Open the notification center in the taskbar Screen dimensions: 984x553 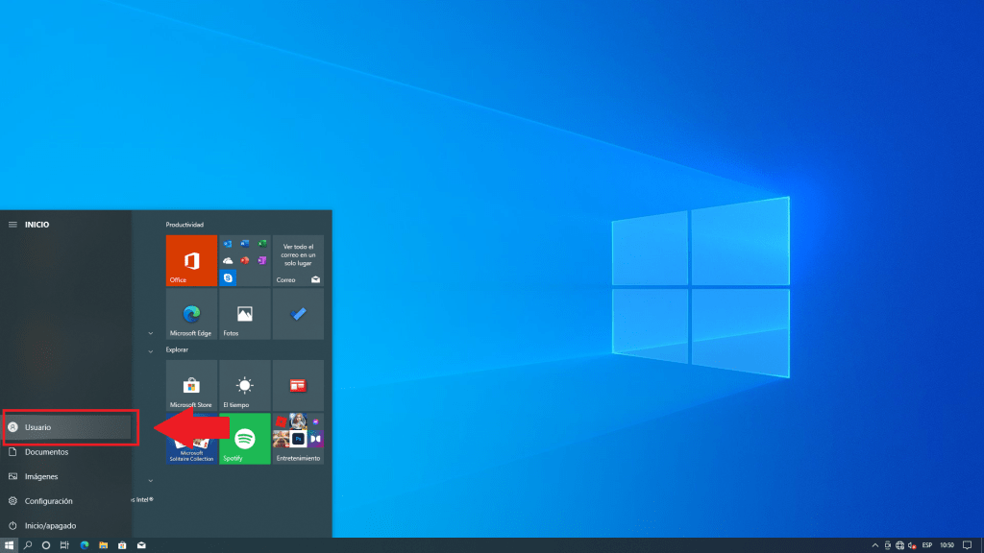click(x=968, y=545)
